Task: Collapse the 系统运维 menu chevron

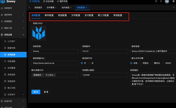Action: tap(23, 35)
